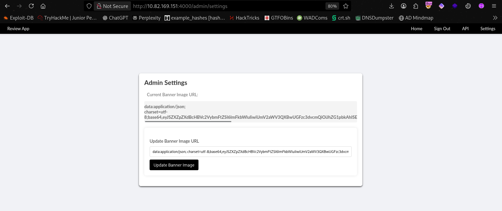The image size is (502, 211).
Task: Open the cookie editor extension icon
Action: 468,6
